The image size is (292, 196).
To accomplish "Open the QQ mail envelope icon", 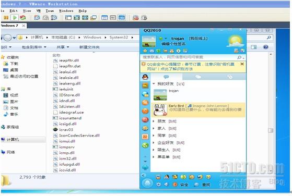I will [152, 51].
